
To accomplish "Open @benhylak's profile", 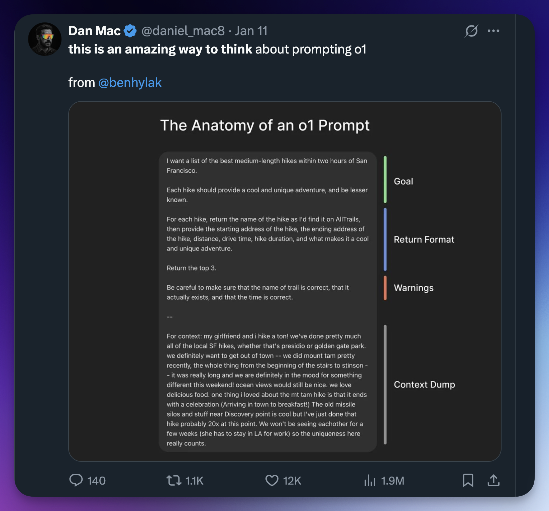I will [130, 83].
